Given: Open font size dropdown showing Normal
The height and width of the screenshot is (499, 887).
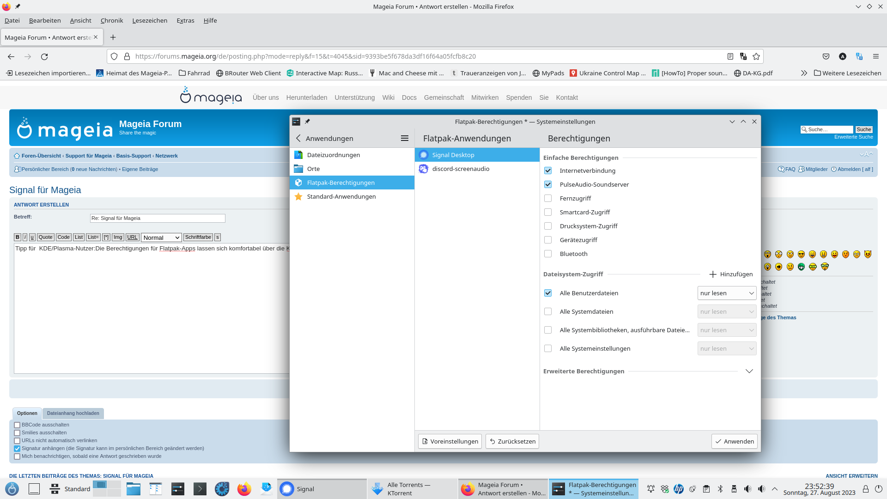Looking at the screenshot, I should point(161,237).
